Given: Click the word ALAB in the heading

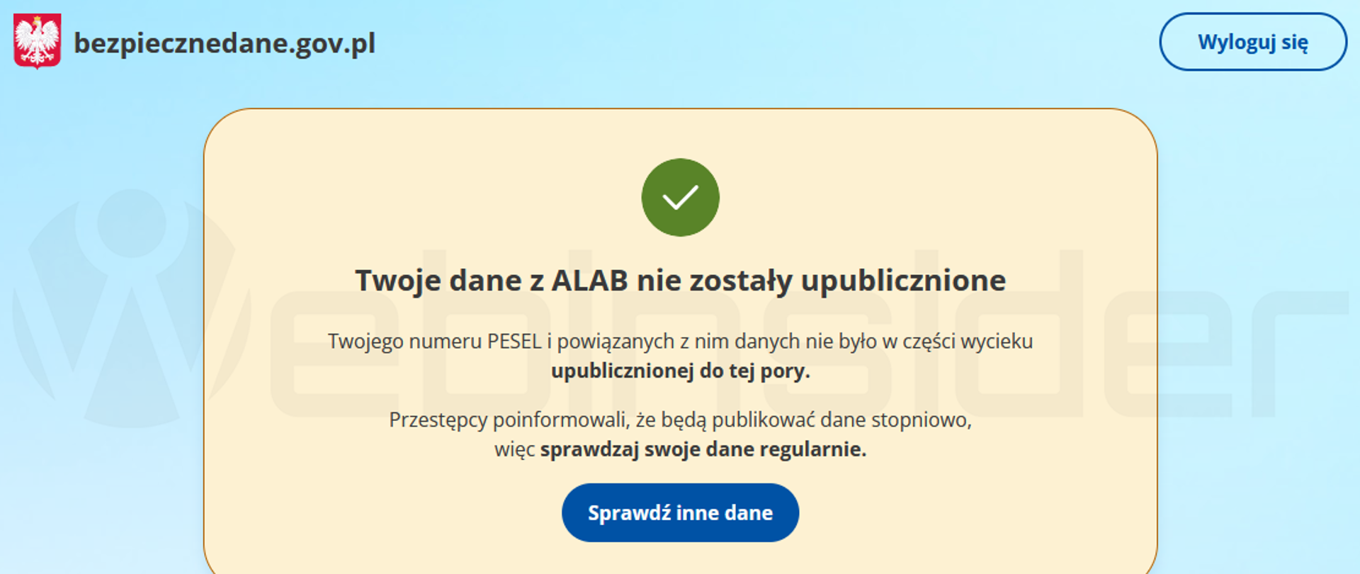Looking at the screenshot, I should pos(589,281).
